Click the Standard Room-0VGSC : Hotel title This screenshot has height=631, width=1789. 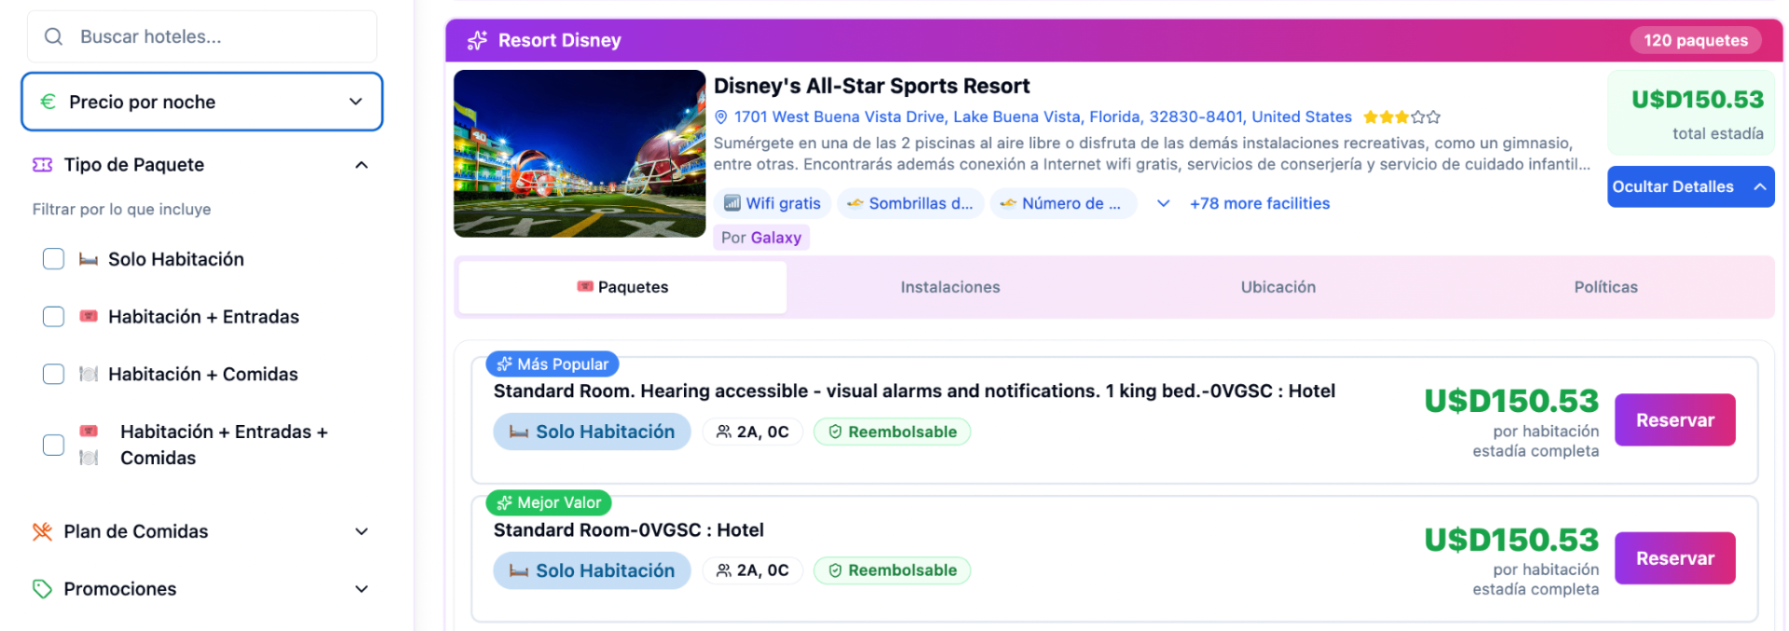[628, 530]
